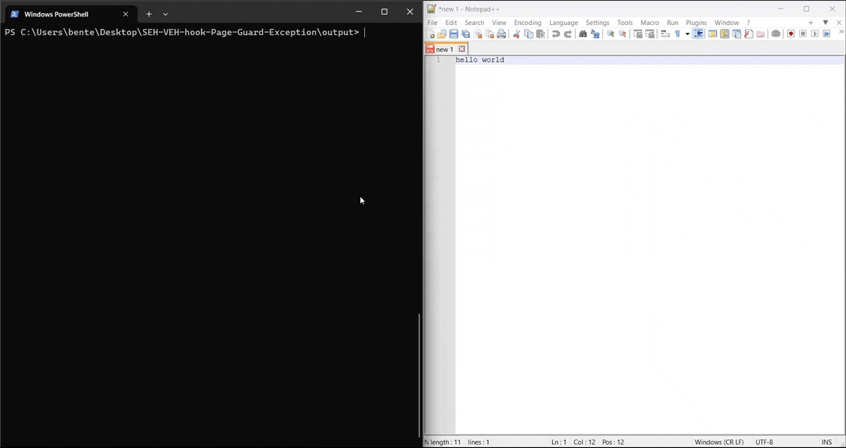Click the PowerShell vertical scrollbar

coord(419,375)
